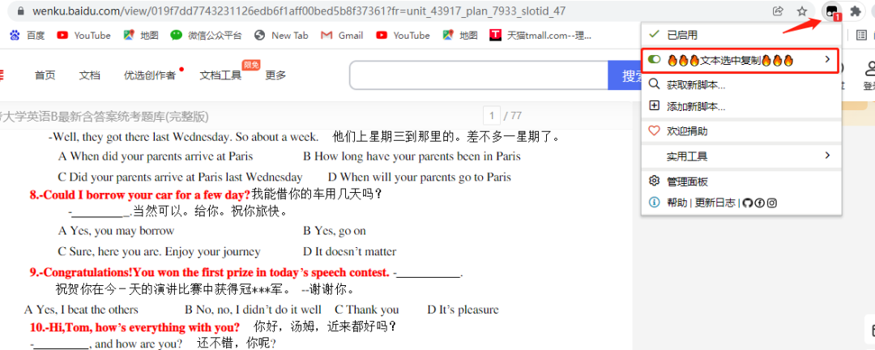
Task: Bookmark this page with the star icon
Action: (x=802, y=11)
